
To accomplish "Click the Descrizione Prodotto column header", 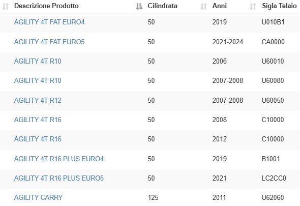I will tap(46, 6).
